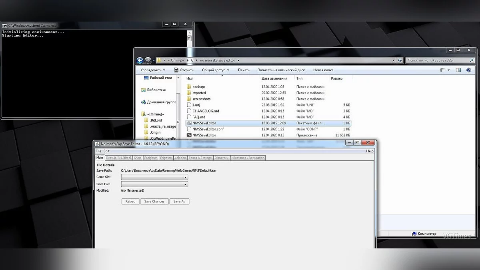The width and height of the screenshot is (480, 270).
Task: Click the Reload button
Action: point(130,202)
